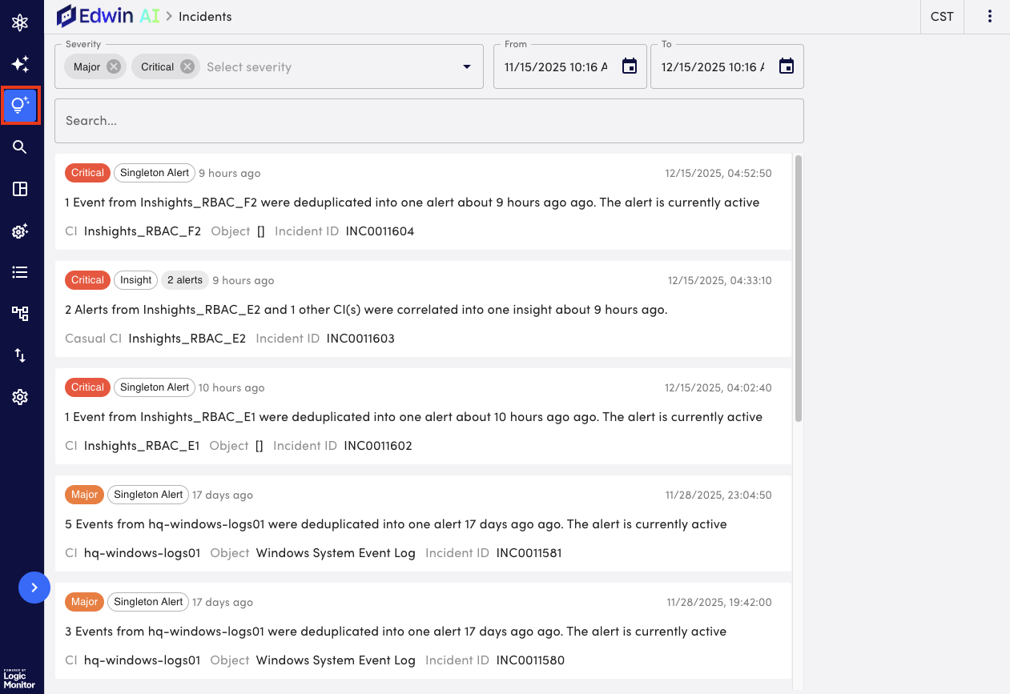The image size is (1010, 694).
Task: Open the To date calendar picker
Action: [786, 66]
